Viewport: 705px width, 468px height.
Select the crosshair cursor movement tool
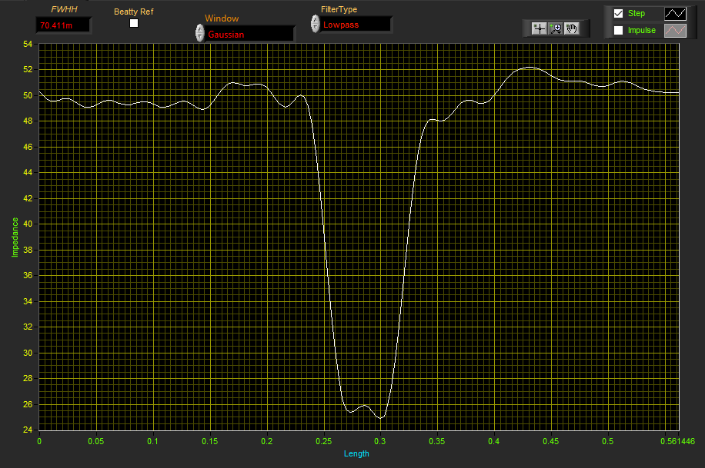click(x=539, y=28)
